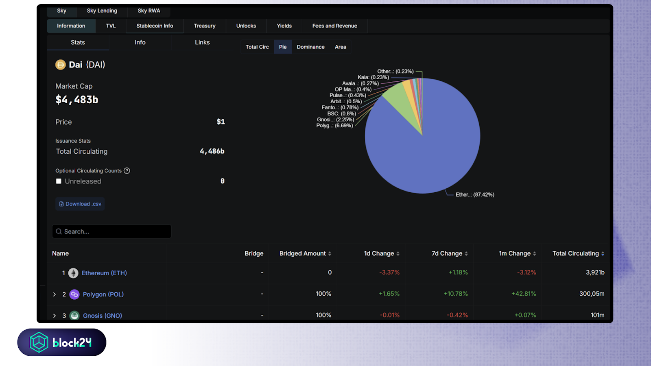
Task: Sort by 1m Change arrows icon
Action: [534, 254]
